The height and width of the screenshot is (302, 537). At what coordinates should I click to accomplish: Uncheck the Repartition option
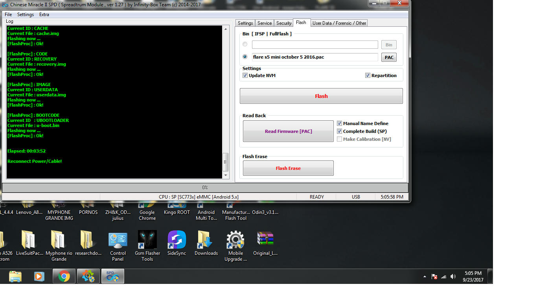(368, 75)
